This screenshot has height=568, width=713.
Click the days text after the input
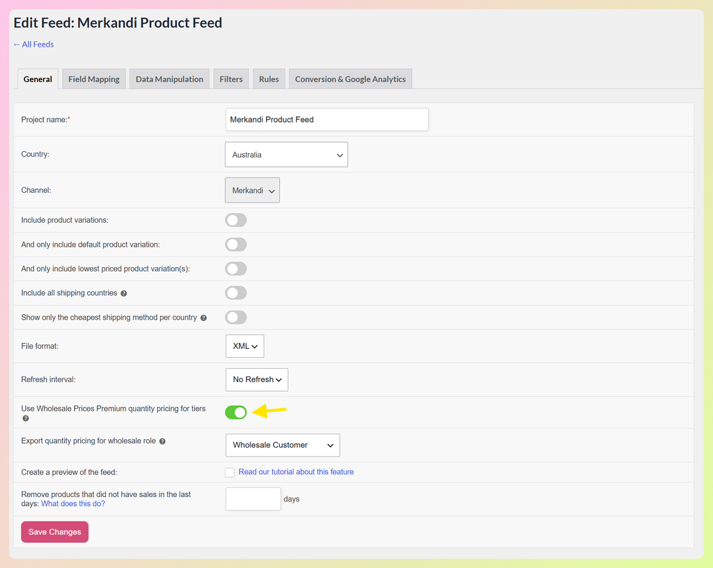coord(292,499)
